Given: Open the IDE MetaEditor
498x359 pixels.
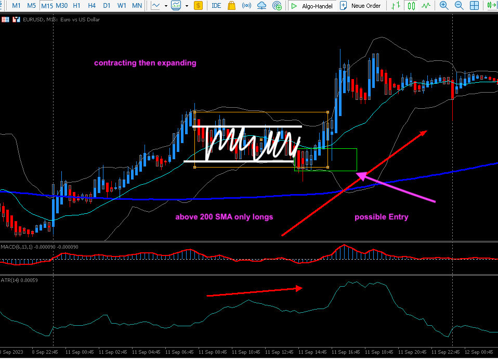Looking at the screenshot, I should tap(216, 5).
